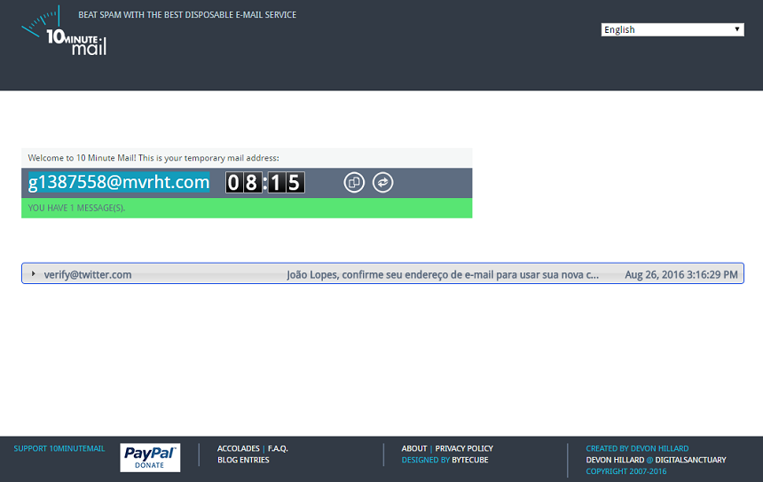
Task: Copy the temporary email address to clipboard
Action: [x=354, y=183]
